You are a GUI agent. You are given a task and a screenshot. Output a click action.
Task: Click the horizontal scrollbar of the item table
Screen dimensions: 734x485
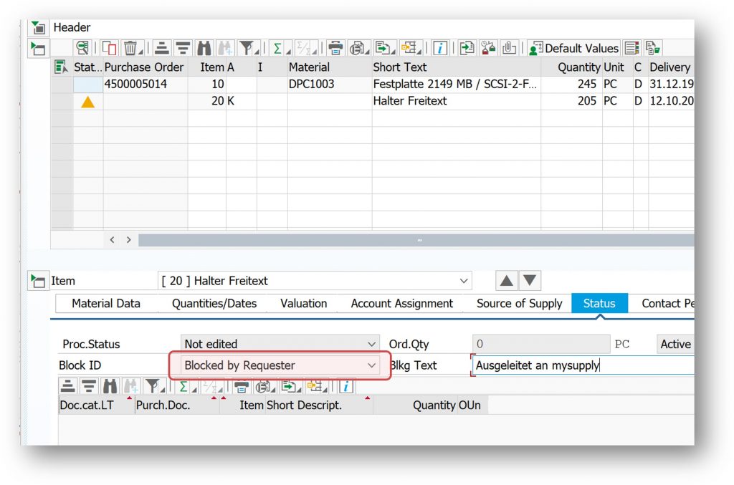point(416,241)
